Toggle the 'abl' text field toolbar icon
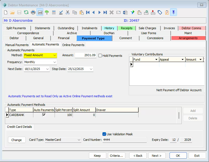The width and height of the screenshot is (209, 162). (40, 12)
